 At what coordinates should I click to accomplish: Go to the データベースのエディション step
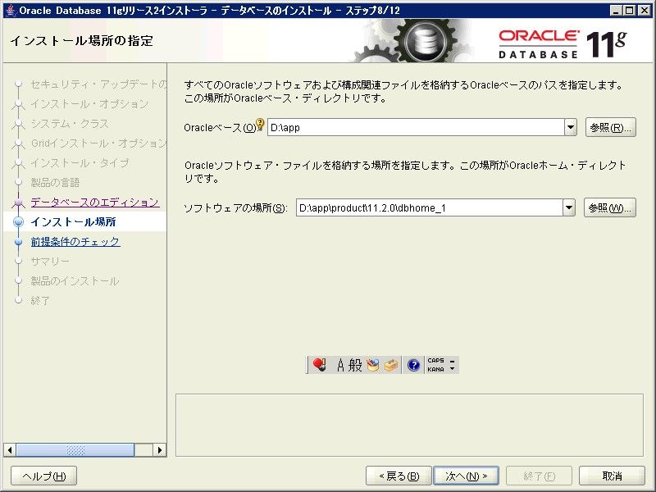click(x=94, y=202)
